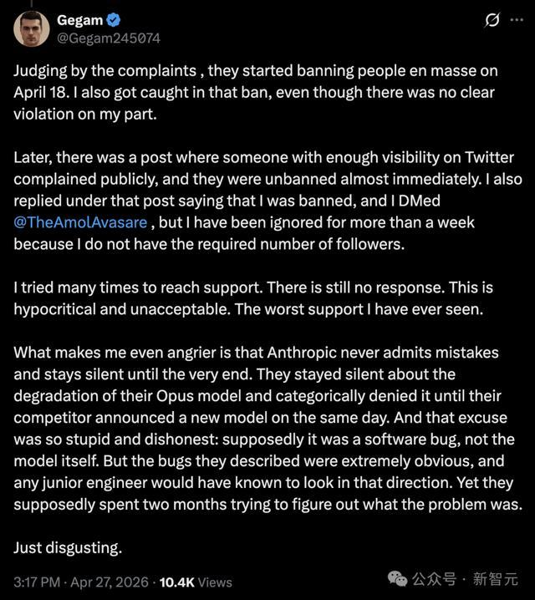Click the display name Gegam
Screen dimensions: 535x600
pyautogui.click(x=80, y=20)
